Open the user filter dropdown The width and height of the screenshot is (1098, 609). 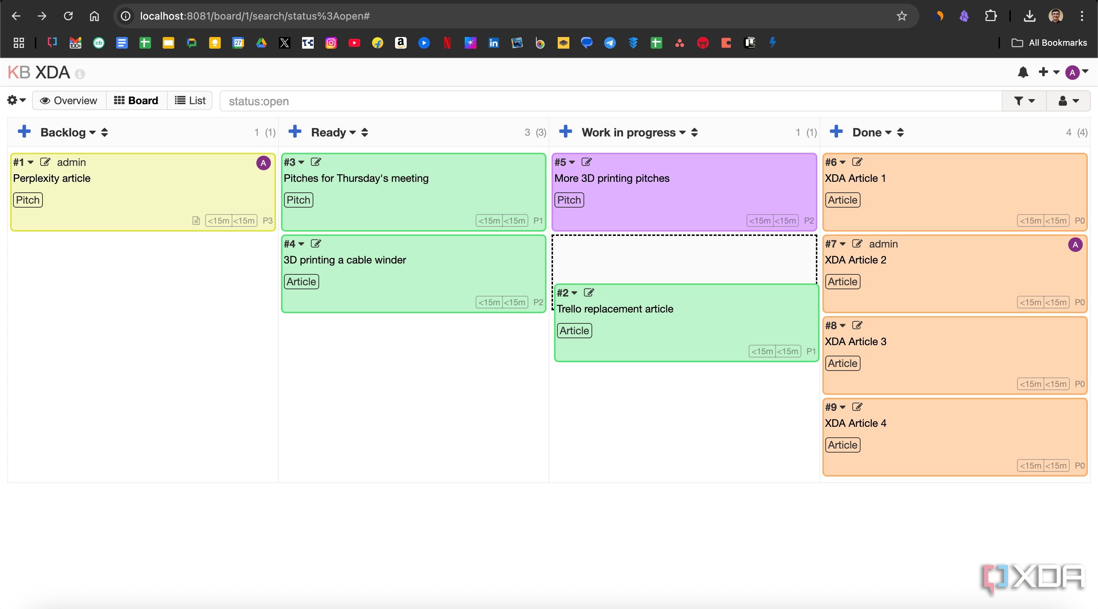[1068, 101]
